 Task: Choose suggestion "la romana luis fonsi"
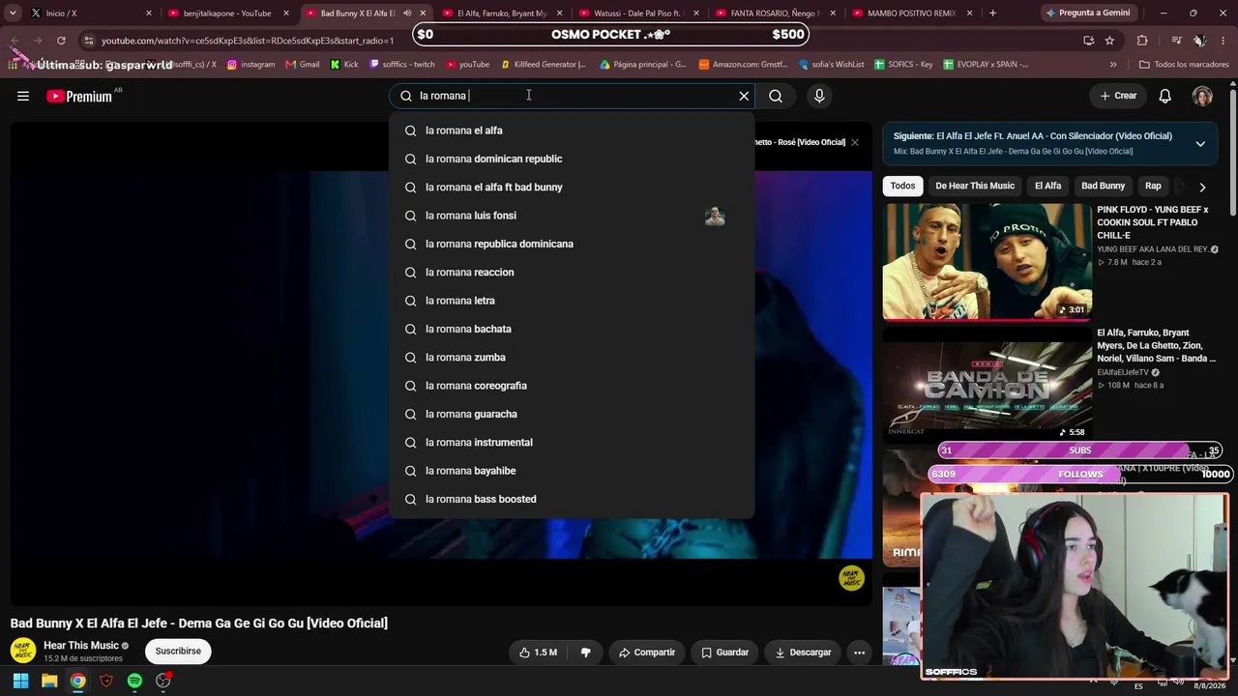(572, 216)
